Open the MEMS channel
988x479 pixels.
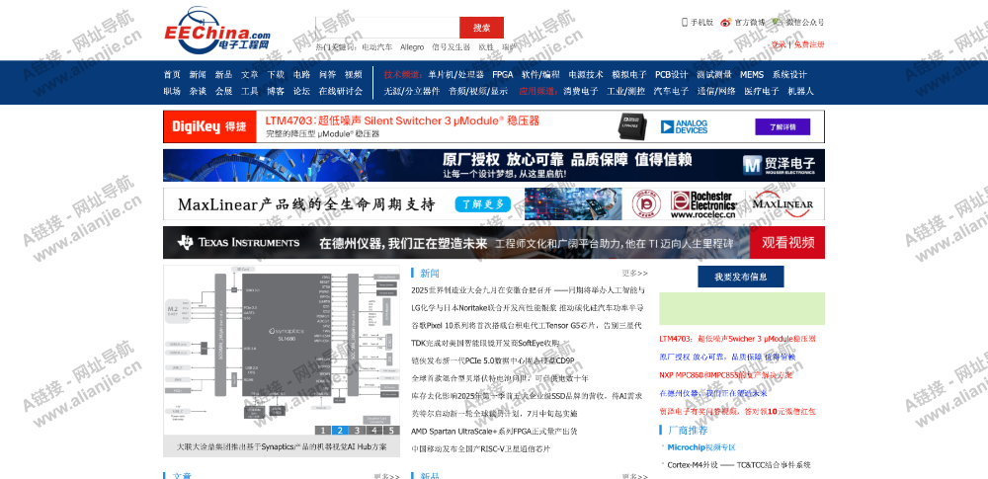click(752, 74)
